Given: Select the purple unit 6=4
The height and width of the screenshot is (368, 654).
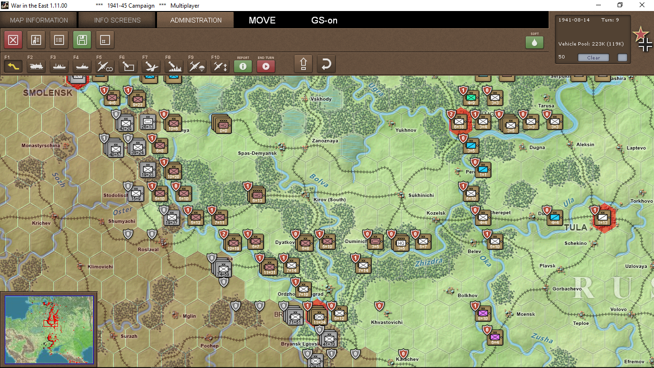Looking at the screenshot, I should pyautogui.click(x=495, y=337).
